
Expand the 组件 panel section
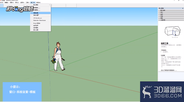pos(171,14)
